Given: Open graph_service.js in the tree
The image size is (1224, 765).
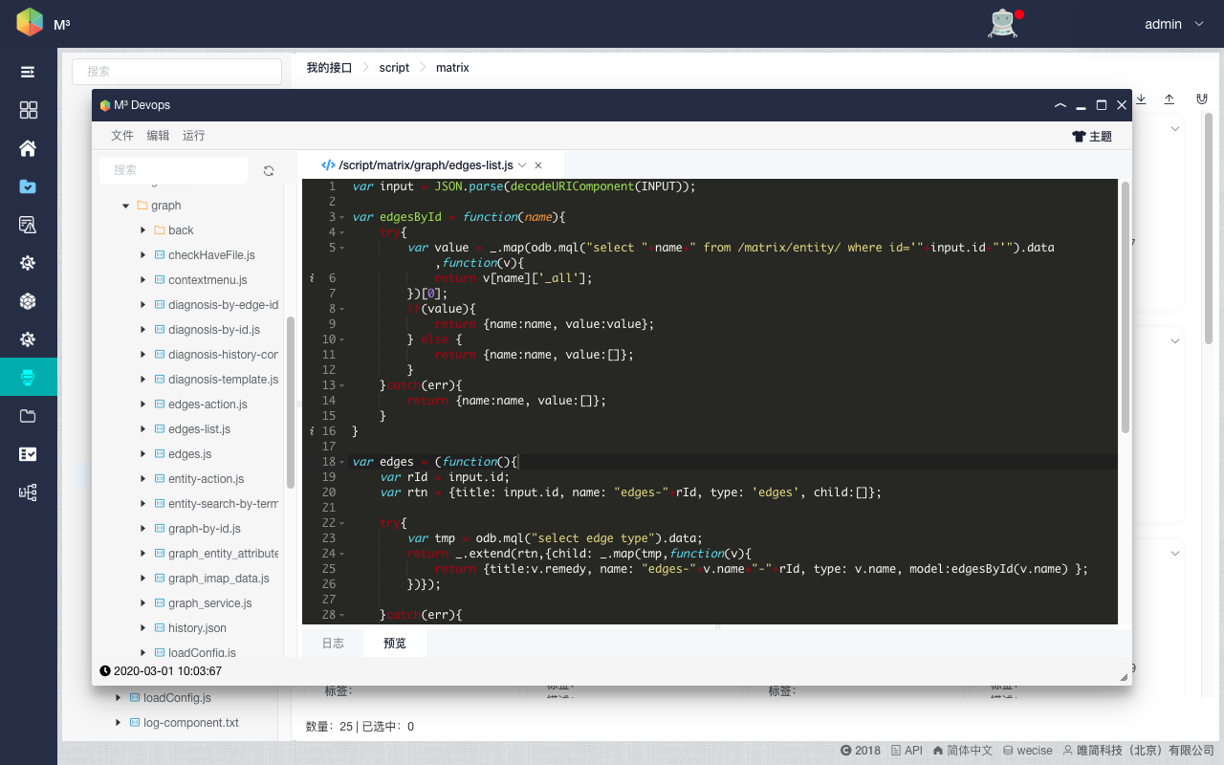Looking at the screenshot, I should (210, 603).
